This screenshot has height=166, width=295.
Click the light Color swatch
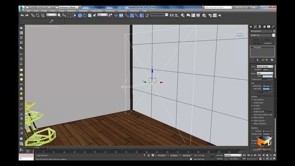click(267, 77)
